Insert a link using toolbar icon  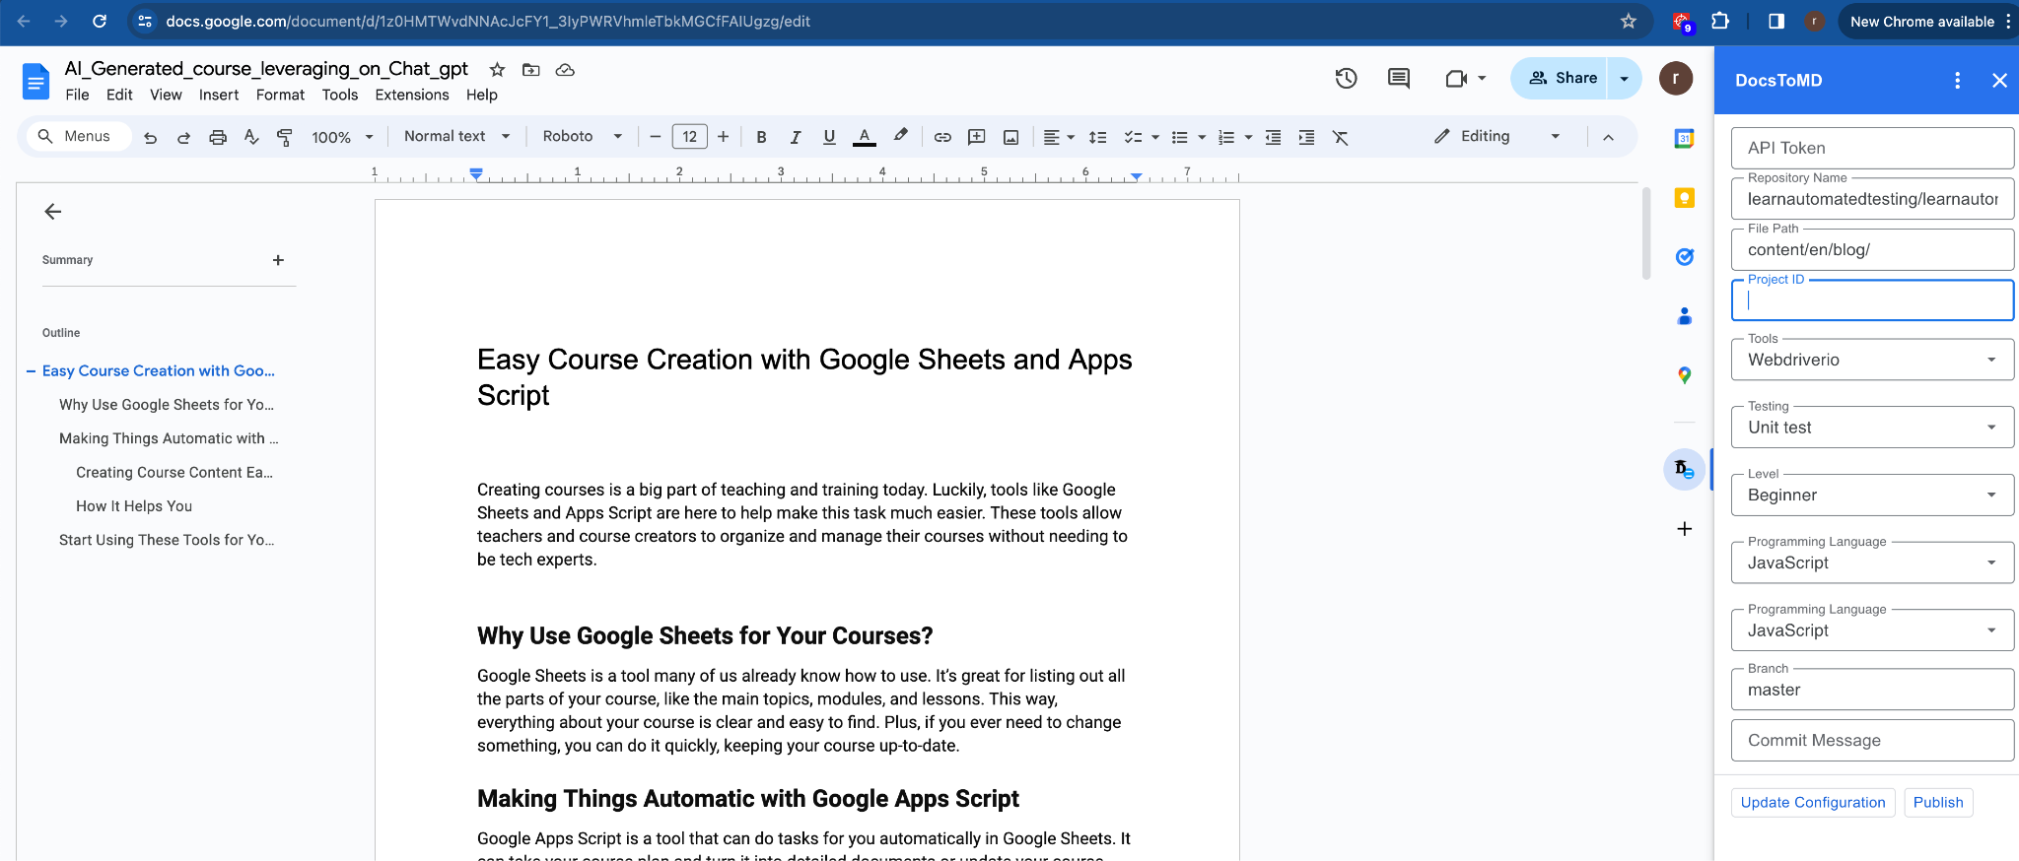coord(942,138)
